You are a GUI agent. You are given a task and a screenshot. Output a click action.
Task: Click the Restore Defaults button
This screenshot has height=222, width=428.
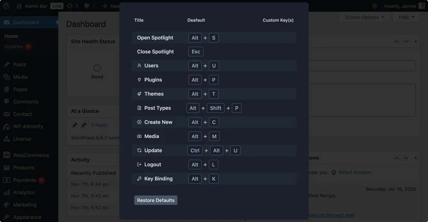[x=156, y=200]
